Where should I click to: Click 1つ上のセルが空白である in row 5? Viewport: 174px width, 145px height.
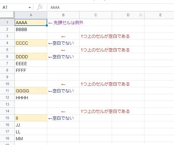click(105, 50)
